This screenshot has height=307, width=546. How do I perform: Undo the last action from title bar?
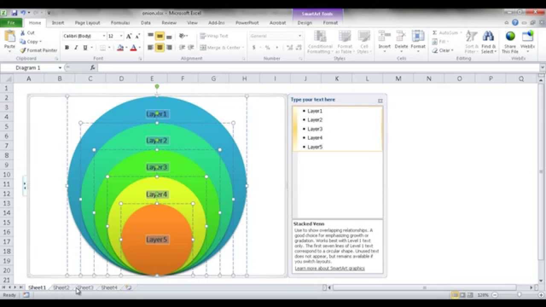click(x=23, y=13)
